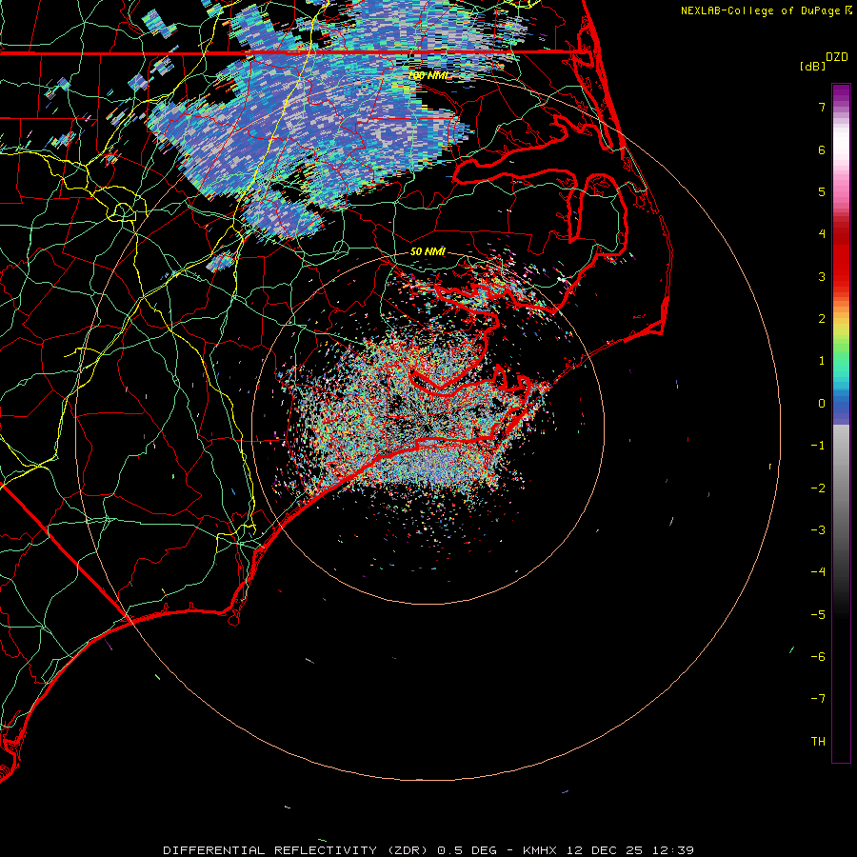Click the 2 value on colorbar scale
The image size is (857, 857).
click(822, 319)
